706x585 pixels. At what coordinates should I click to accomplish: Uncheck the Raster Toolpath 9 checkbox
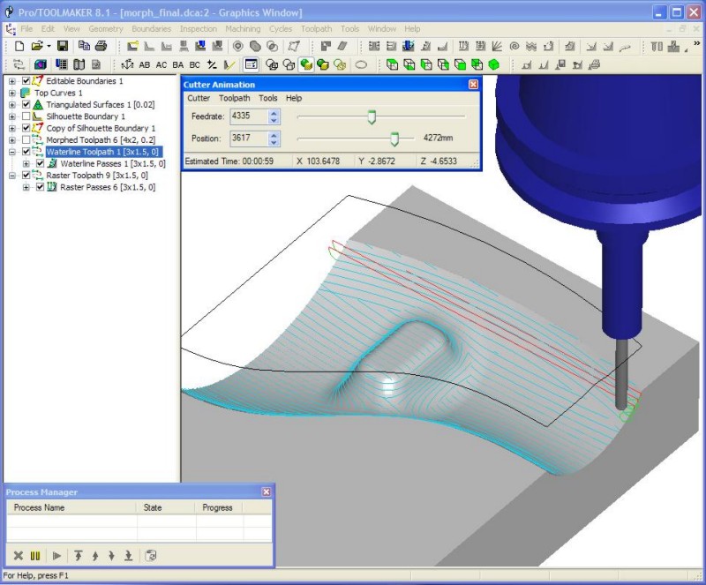click(26, 176)
